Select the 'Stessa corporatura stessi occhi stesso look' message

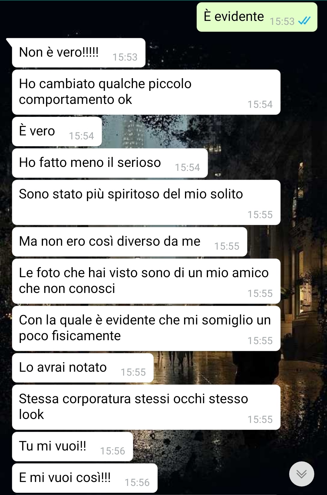[146, 407]
